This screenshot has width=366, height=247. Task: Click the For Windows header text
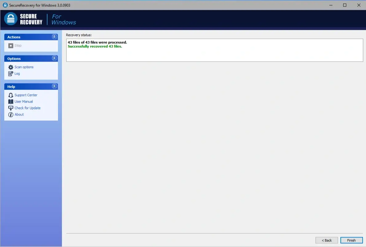pyautogui.click(x=63, y=19)
